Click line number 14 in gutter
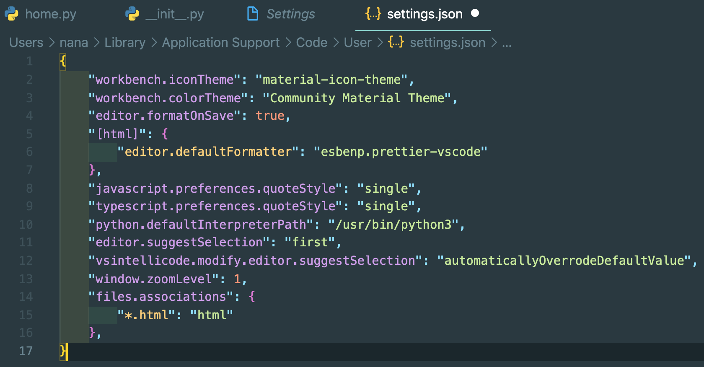The image size is (704, 367). 26,297
